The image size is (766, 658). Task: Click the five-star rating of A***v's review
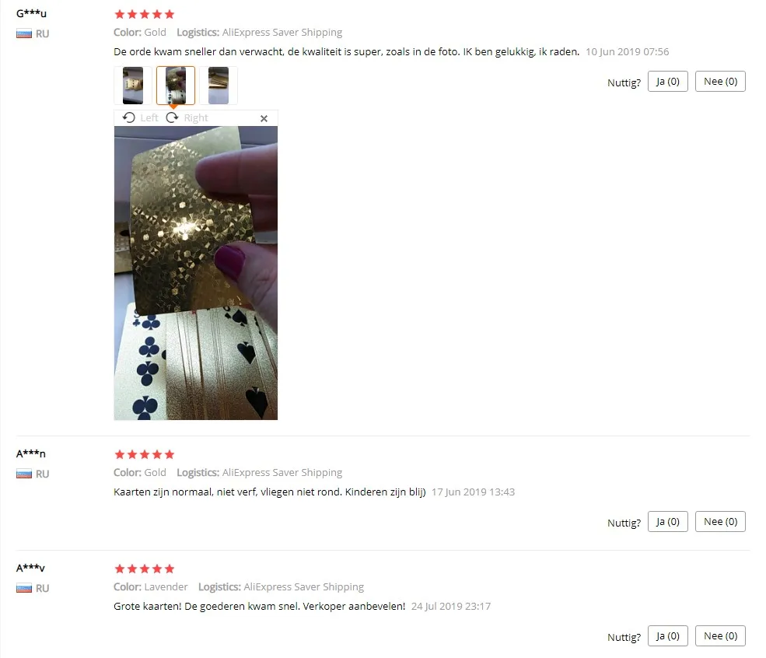(x=144, y=569)
